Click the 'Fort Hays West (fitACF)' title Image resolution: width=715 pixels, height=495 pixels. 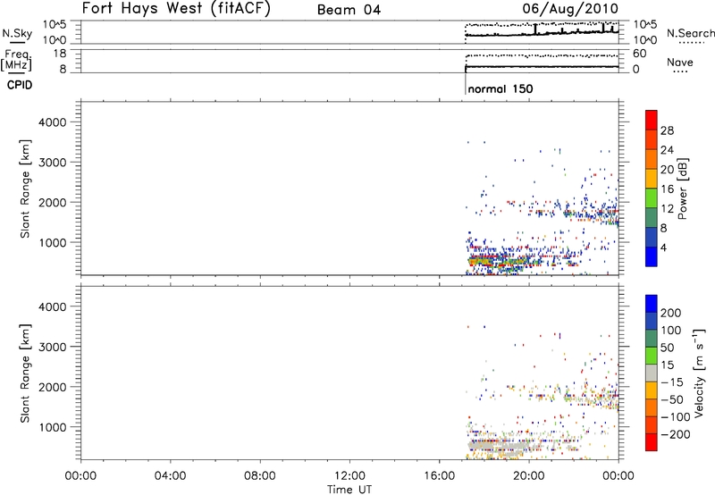coord(176,8)
